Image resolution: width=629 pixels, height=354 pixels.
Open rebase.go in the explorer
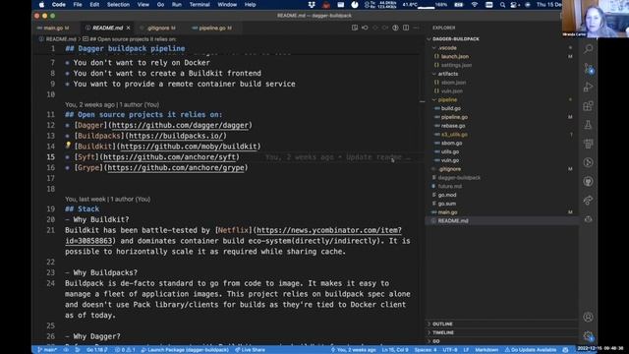point(453,126)
